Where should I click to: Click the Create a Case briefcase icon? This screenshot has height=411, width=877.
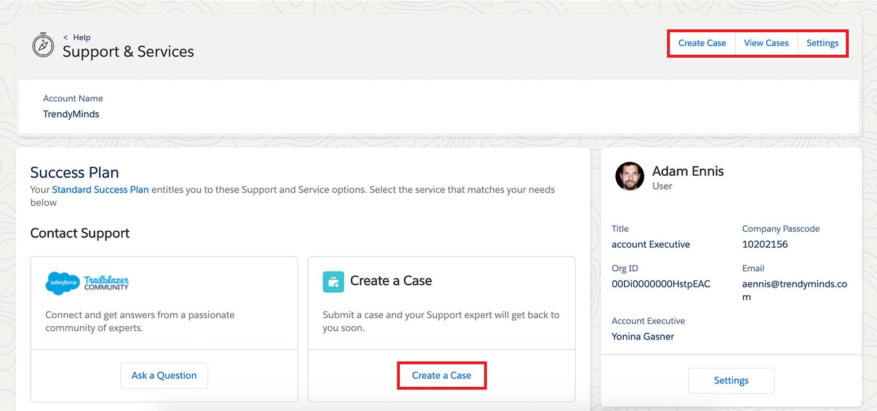click(333, 281)
